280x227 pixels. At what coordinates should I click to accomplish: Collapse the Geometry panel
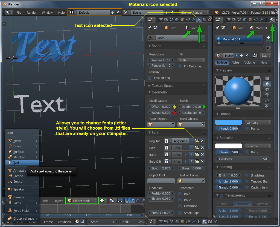coord(150,92)
